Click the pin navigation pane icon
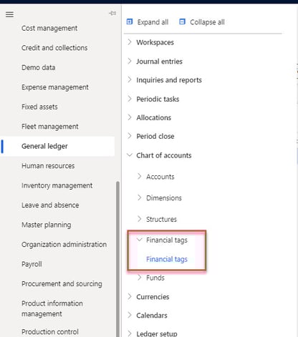Screen dimensions: 298x337 pyautogui.click(x=112, y=13)
